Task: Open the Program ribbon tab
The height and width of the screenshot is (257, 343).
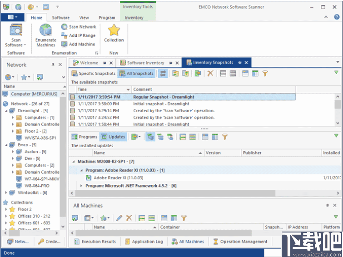Action: tap(107, 18)
